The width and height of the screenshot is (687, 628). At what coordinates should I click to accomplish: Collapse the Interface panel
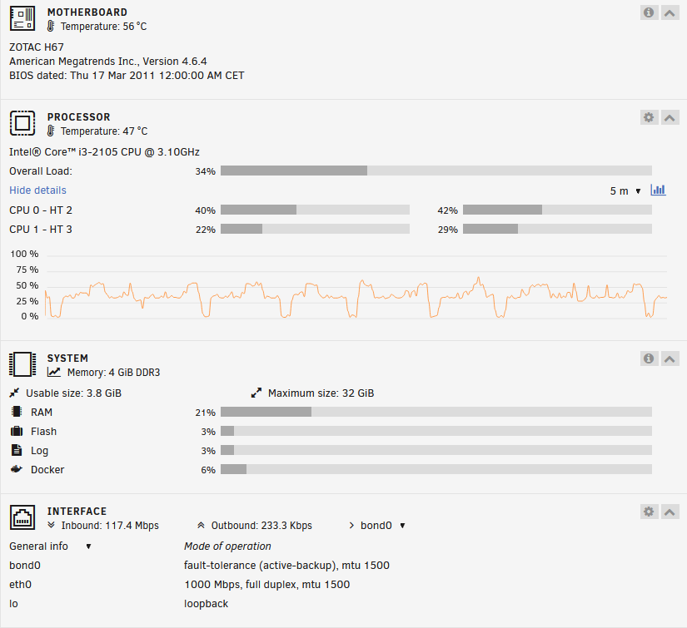(670, 512)
